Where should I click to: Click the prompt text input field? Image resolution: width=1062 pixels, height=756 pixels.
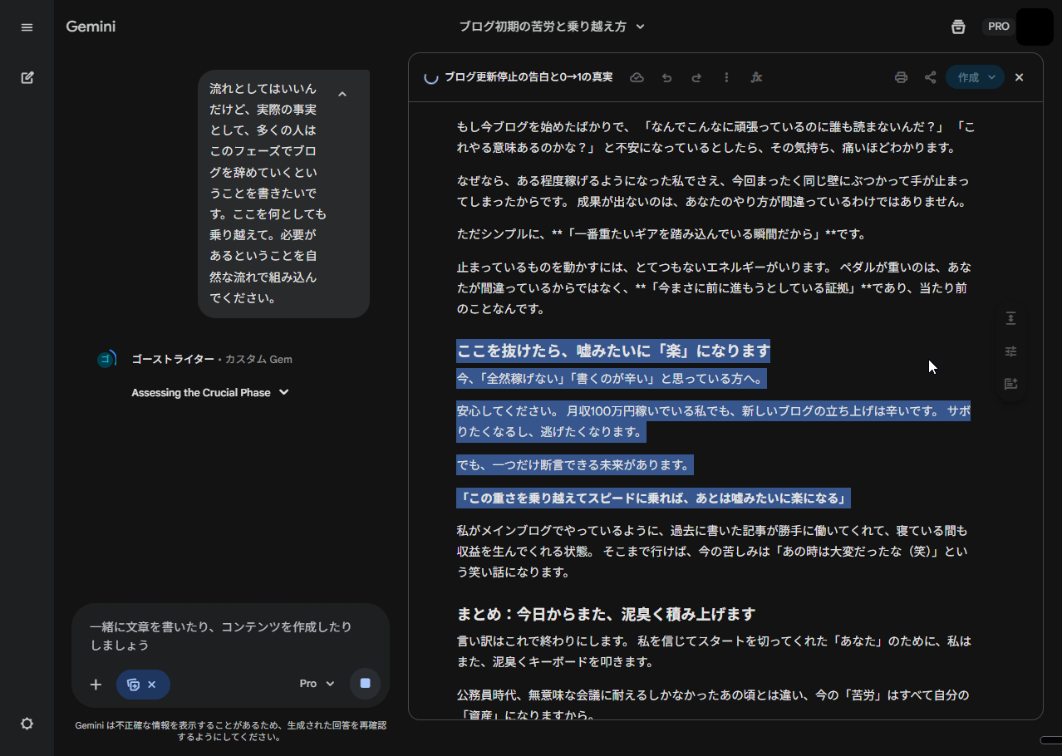click(224, 636)
